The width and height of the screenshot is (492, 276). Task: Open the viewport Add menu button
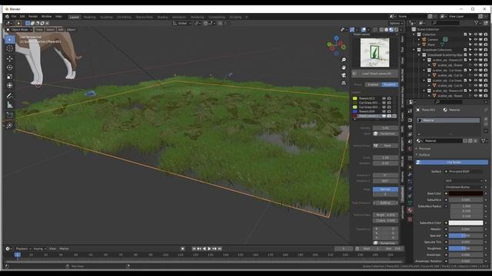[61, 30]
